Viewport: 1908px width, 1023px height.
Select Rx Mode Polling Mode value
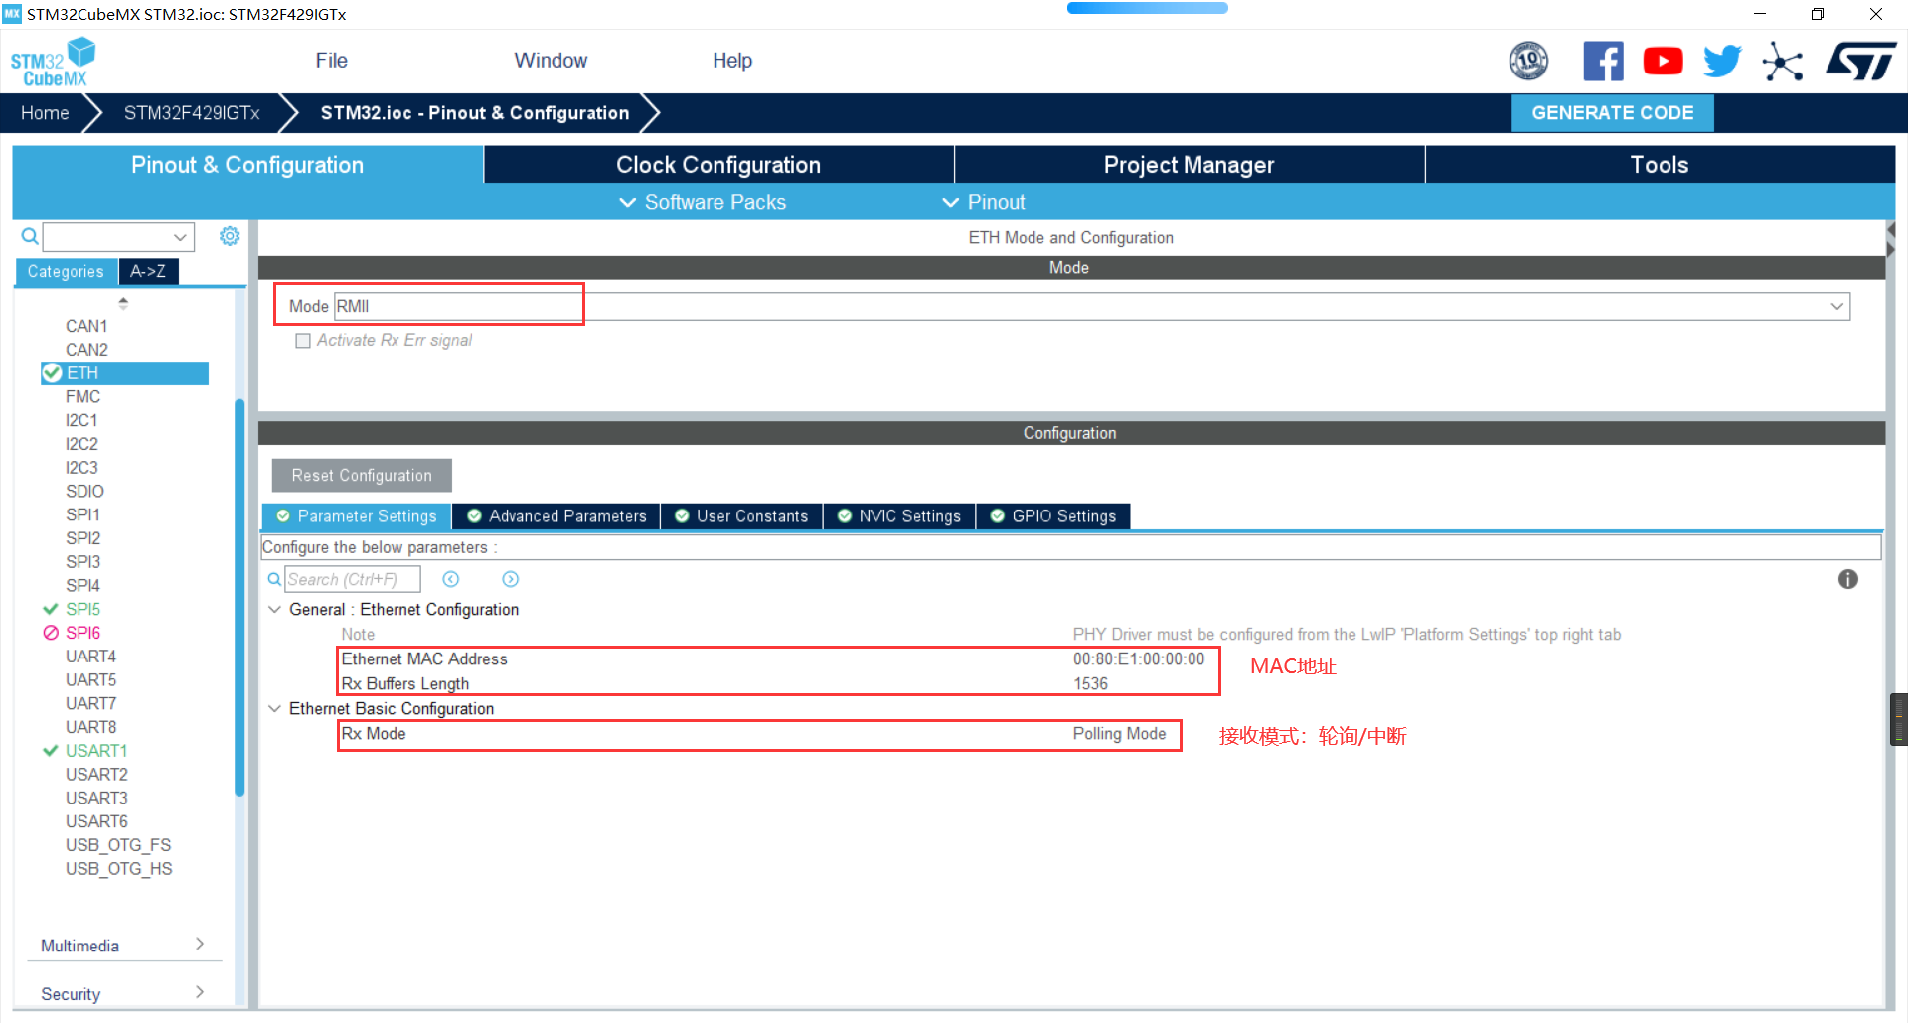[x=1119, y=733]
